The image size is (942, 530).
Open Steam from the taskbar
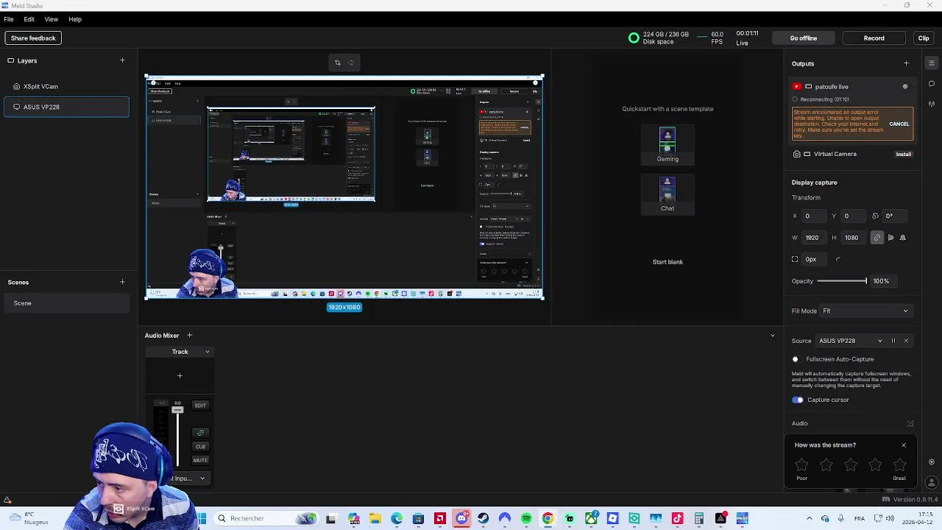coord(483,518)
